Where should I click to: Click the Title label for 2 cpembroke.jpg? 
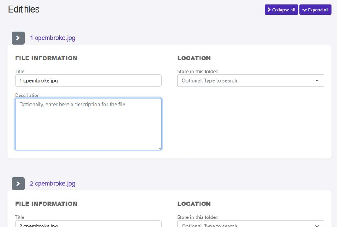pyautogui.click(x=20, y=217)
